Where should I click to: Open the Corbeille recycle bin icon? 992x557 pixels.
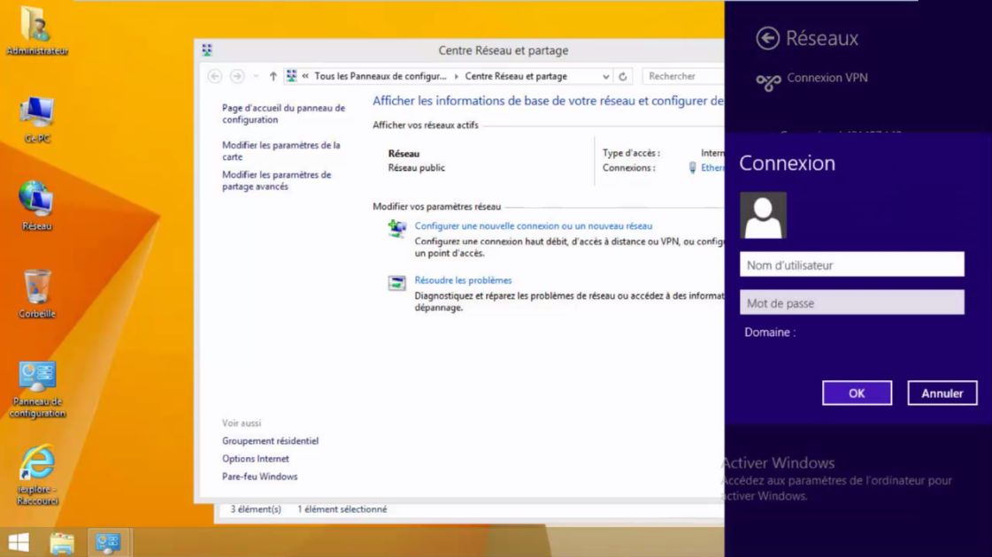(x=36, y=294)
